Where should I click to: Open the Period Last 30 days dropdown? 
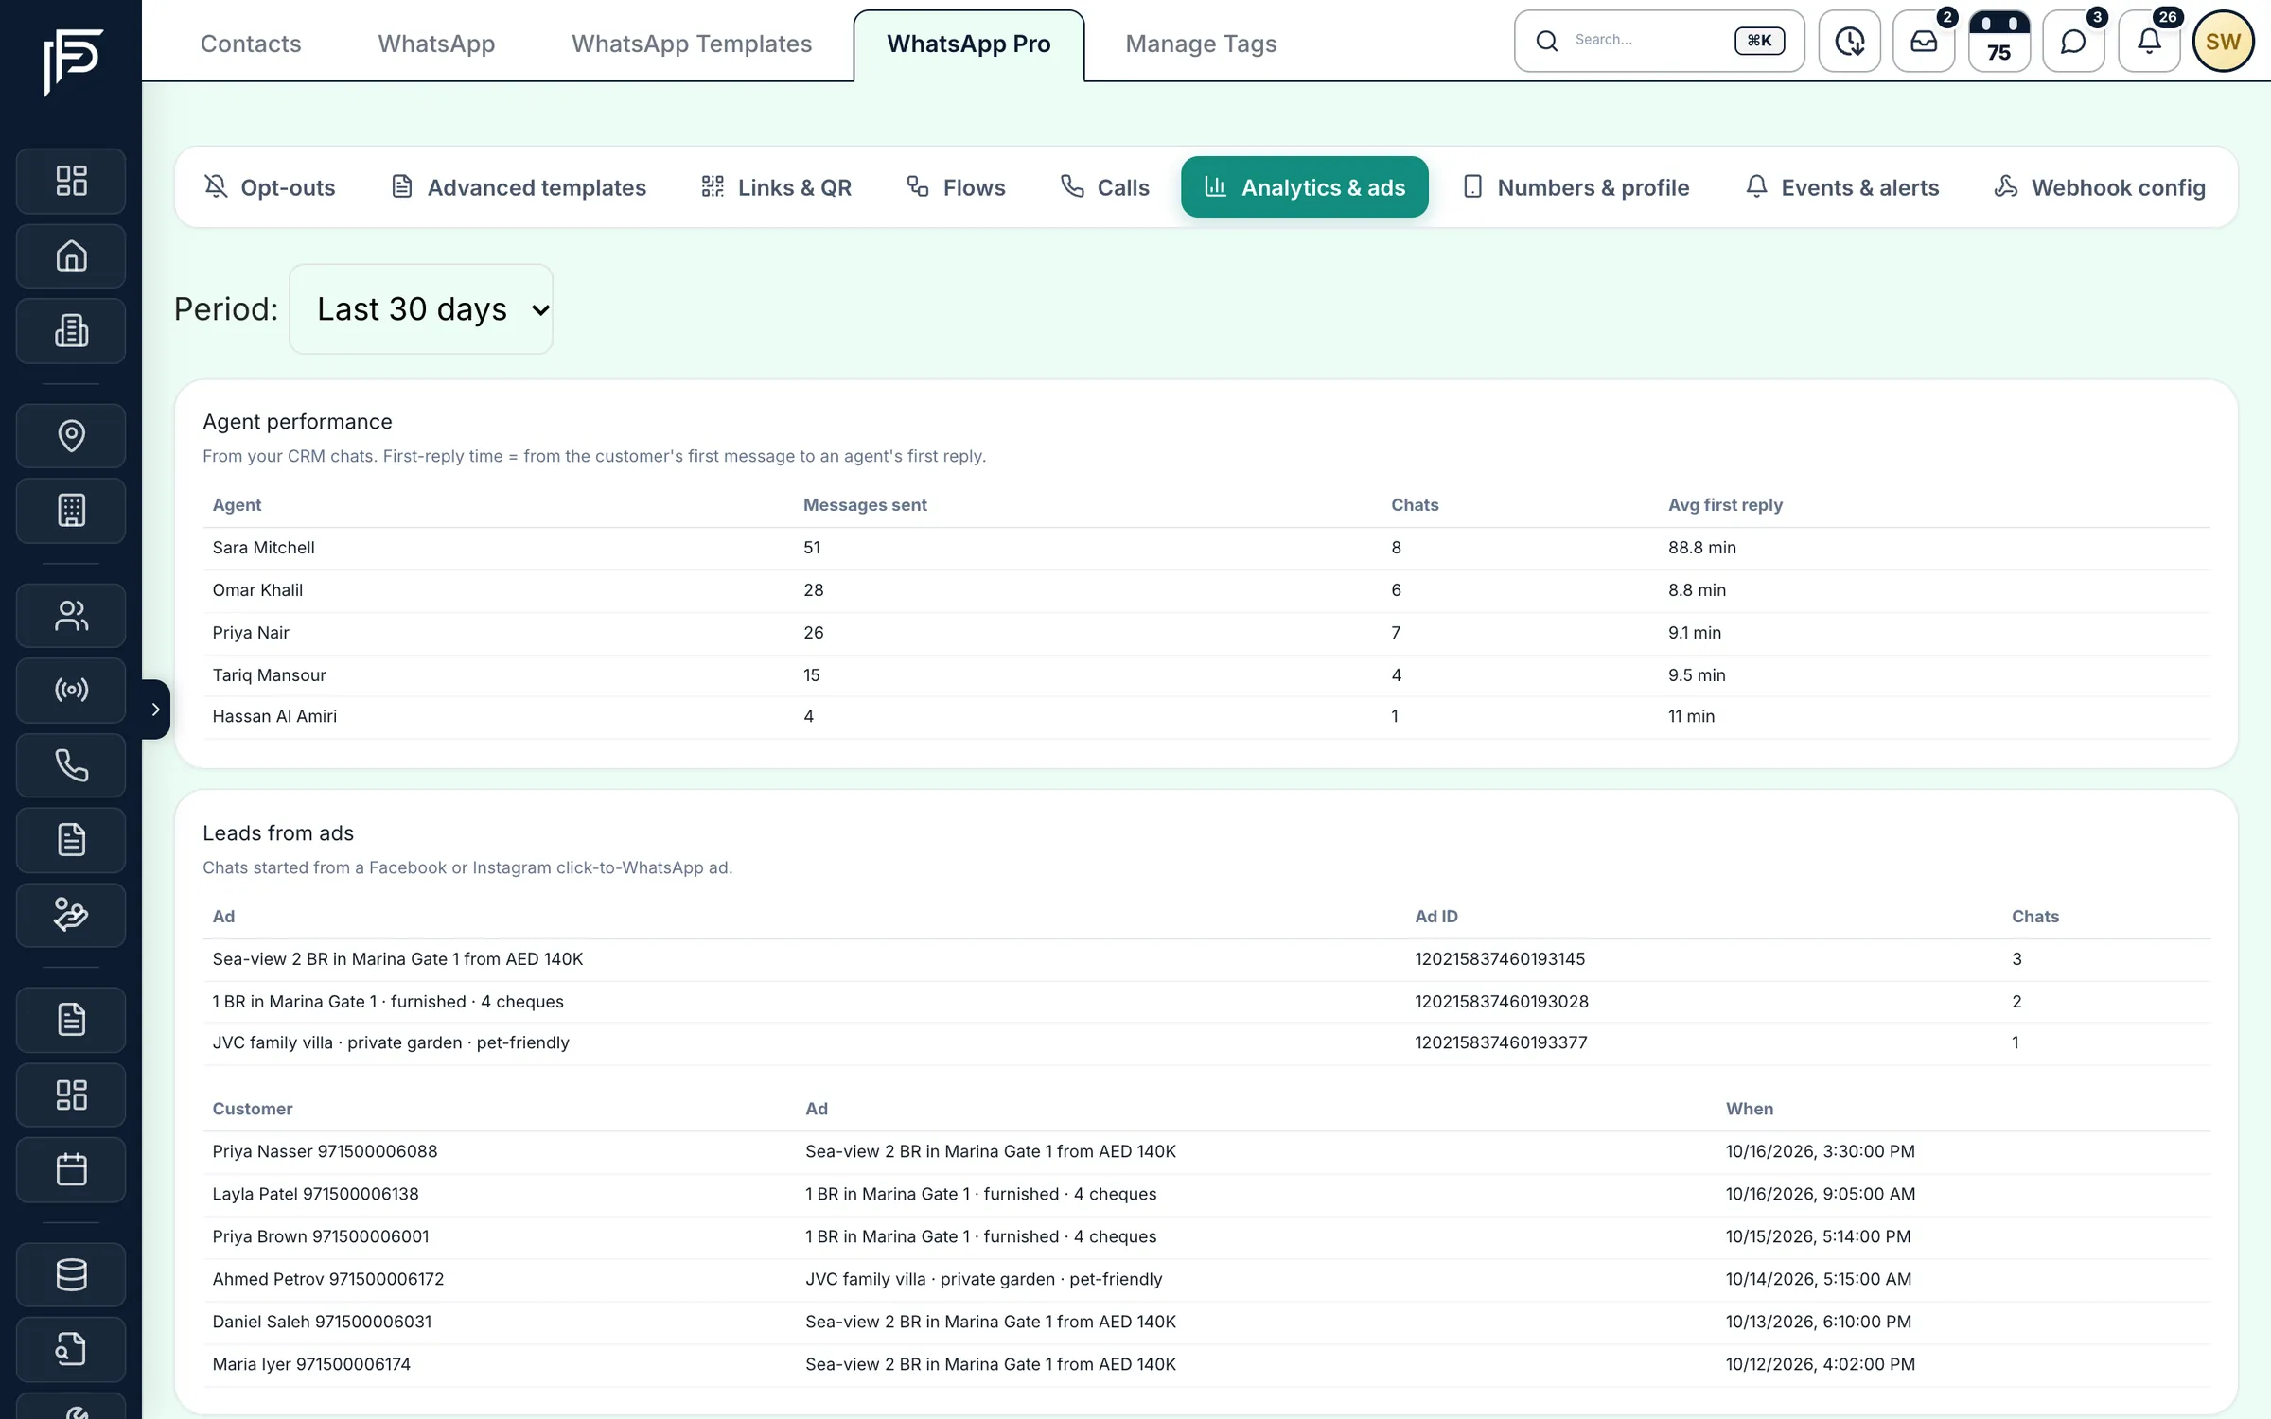coord(421,309)
